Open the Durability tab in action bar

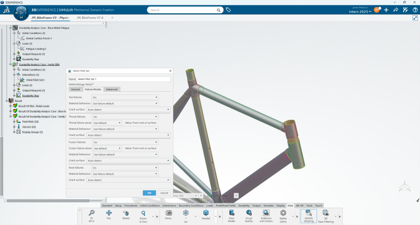244,205
